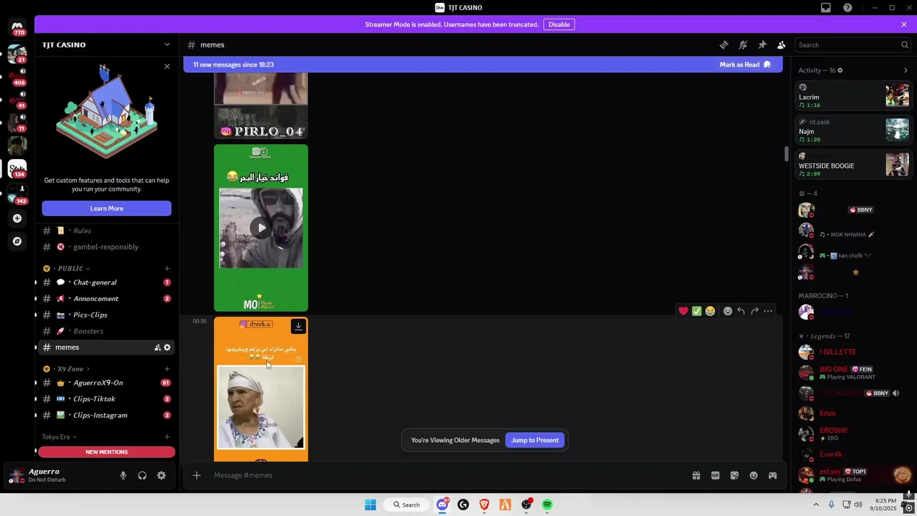Switch to Annoncement channel

(x=107, y=299)
